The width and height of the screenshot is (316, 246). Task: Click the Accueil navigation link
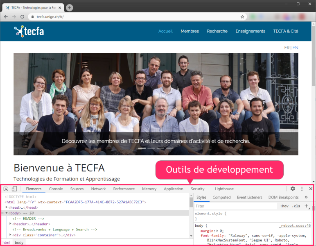165,31
